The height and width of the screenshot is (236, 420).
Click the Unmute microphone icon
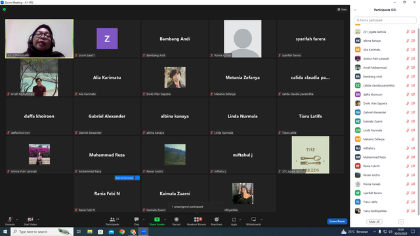pyautogui.click(x=10, y=220)
